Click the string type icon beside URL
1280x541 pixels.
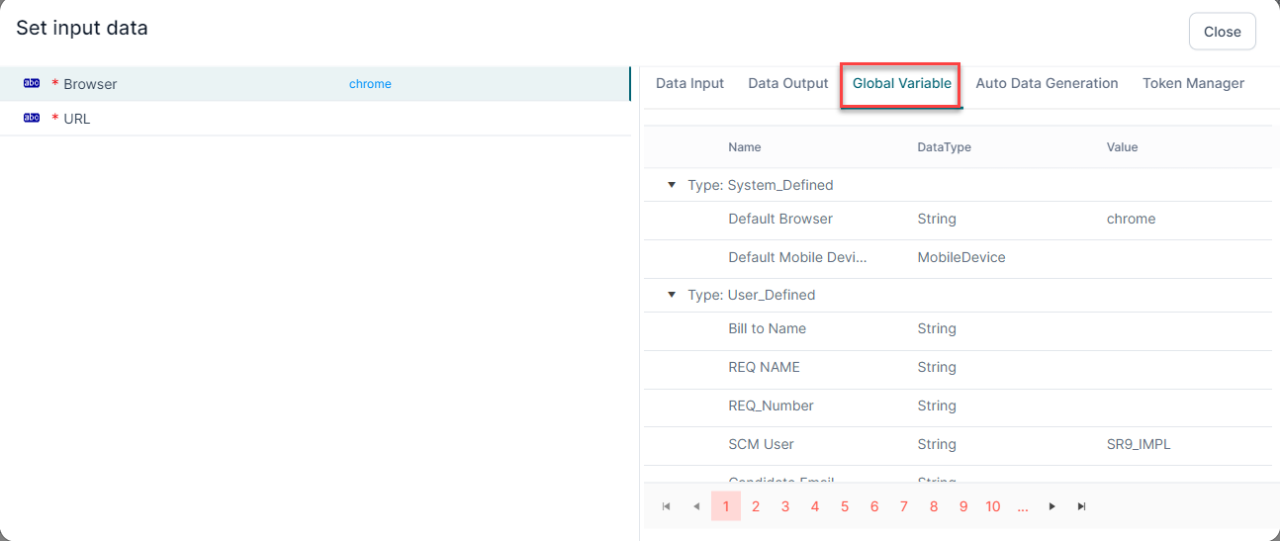point(32,119)
